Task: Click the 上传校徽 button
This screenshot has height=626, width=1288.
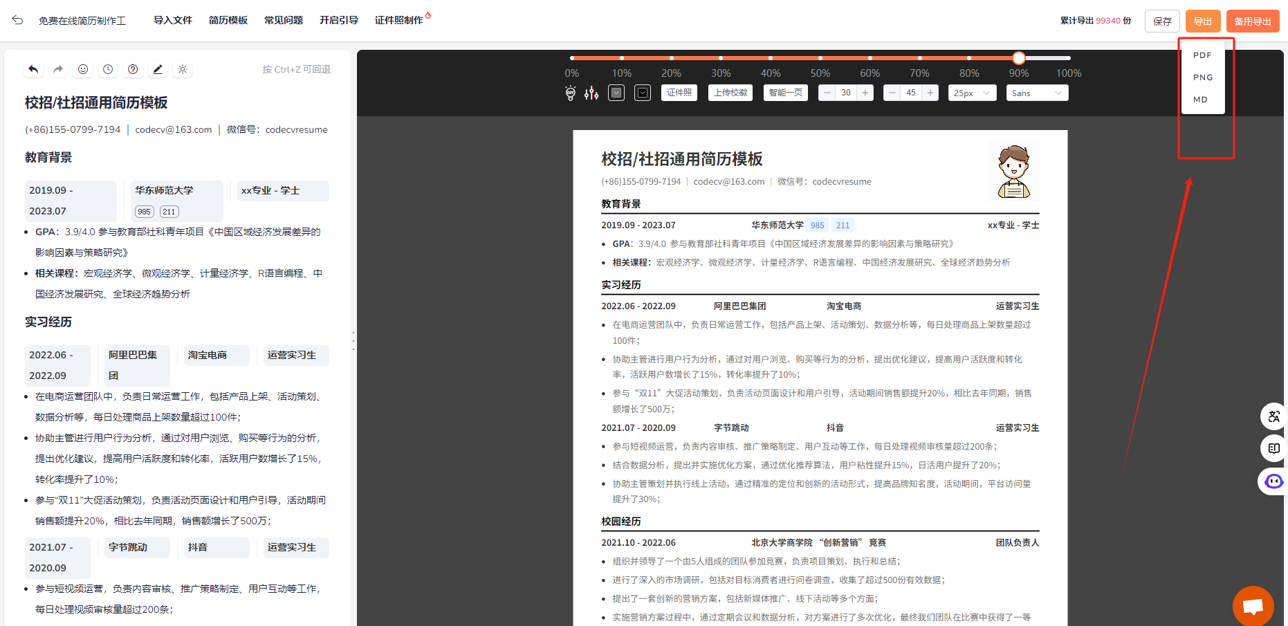Action: click(730, 93)
